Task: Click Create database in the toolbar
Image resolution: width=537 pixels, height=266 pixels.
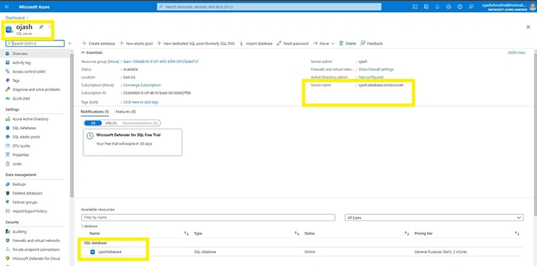Action: click(99, 44)
